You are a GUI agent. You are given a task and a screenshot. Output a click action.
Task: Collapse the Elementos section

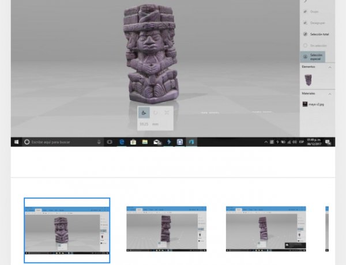330,67
